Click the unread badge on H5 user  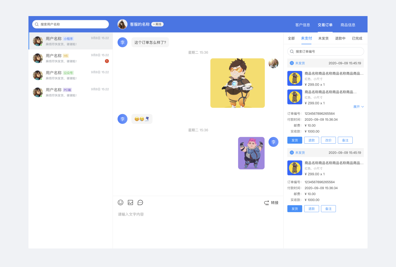coord(107,61)
